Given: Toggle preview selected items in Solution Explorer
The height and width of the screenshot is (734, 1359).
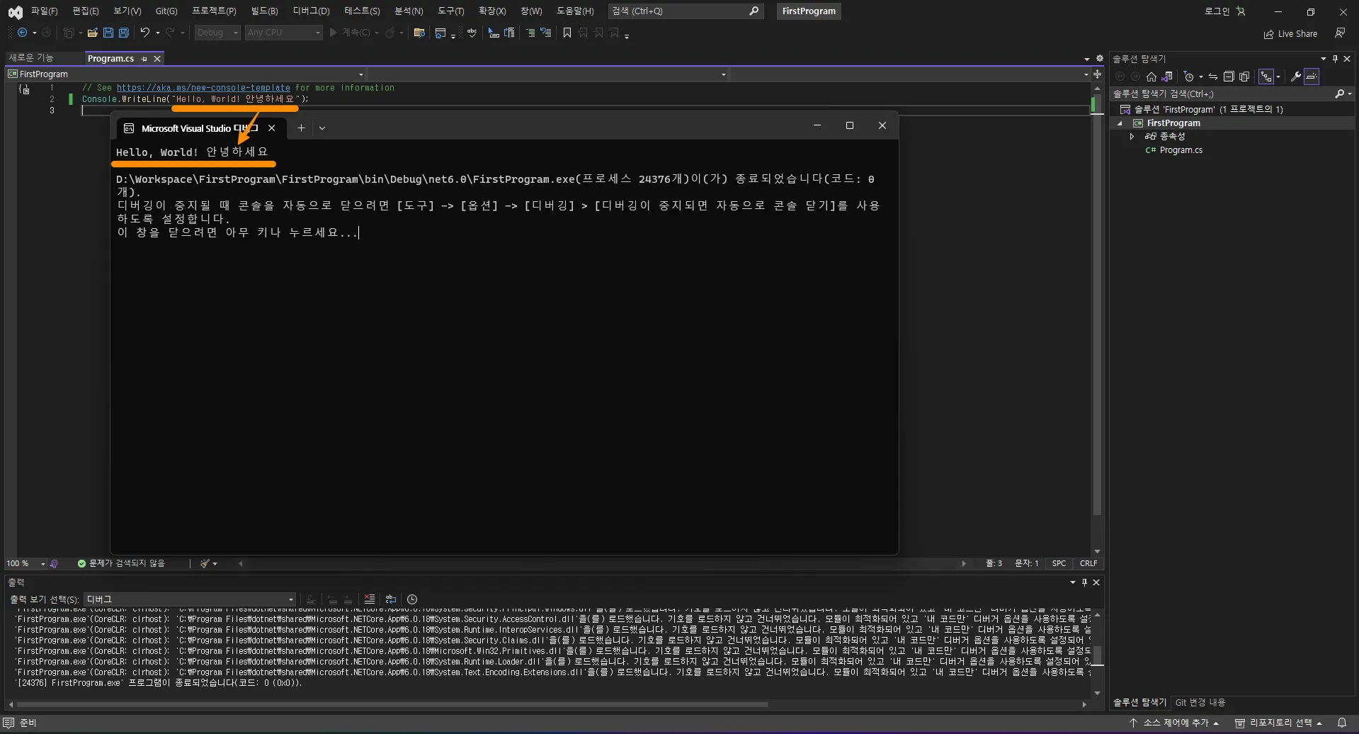Looking at the screenshot, I should point(1312,77).
